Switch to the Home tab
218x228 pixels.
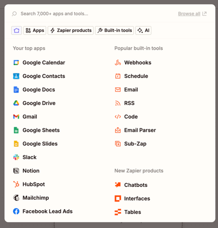pos(17,30)
